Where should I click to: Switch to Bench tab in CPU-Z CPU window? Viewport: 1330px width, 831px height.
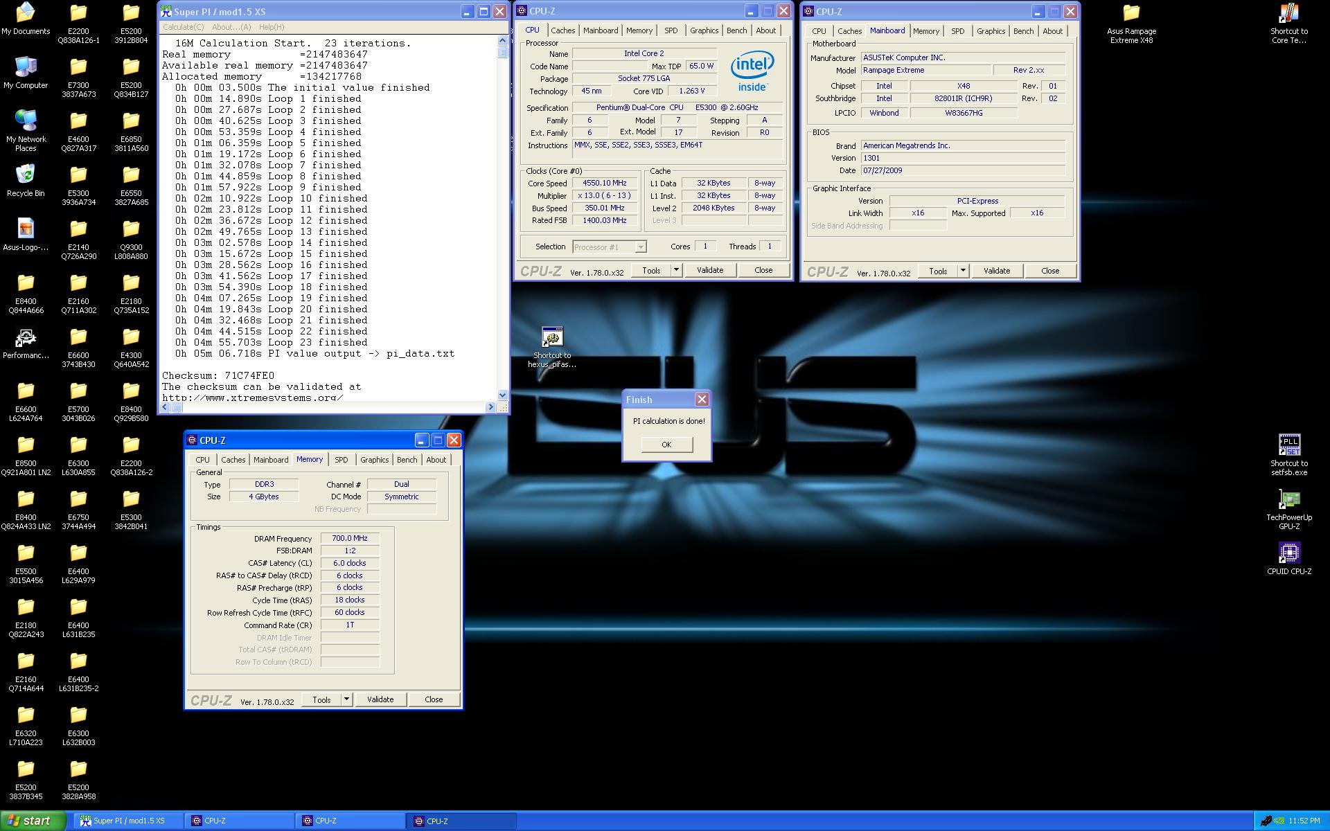pyautogui.click(x=736, y=30)
